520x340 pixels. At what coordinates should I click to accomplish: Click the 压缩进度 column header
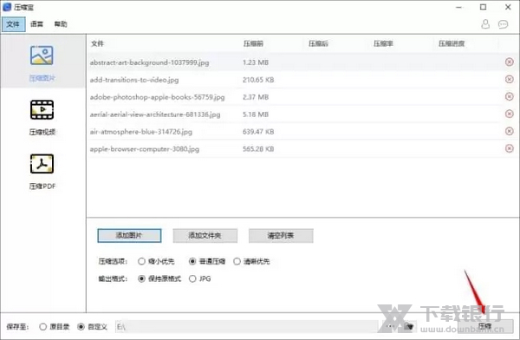pos(452,43)
